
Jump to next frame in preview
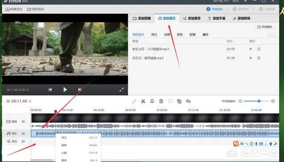pyautogui.click(x=79, y=89)
